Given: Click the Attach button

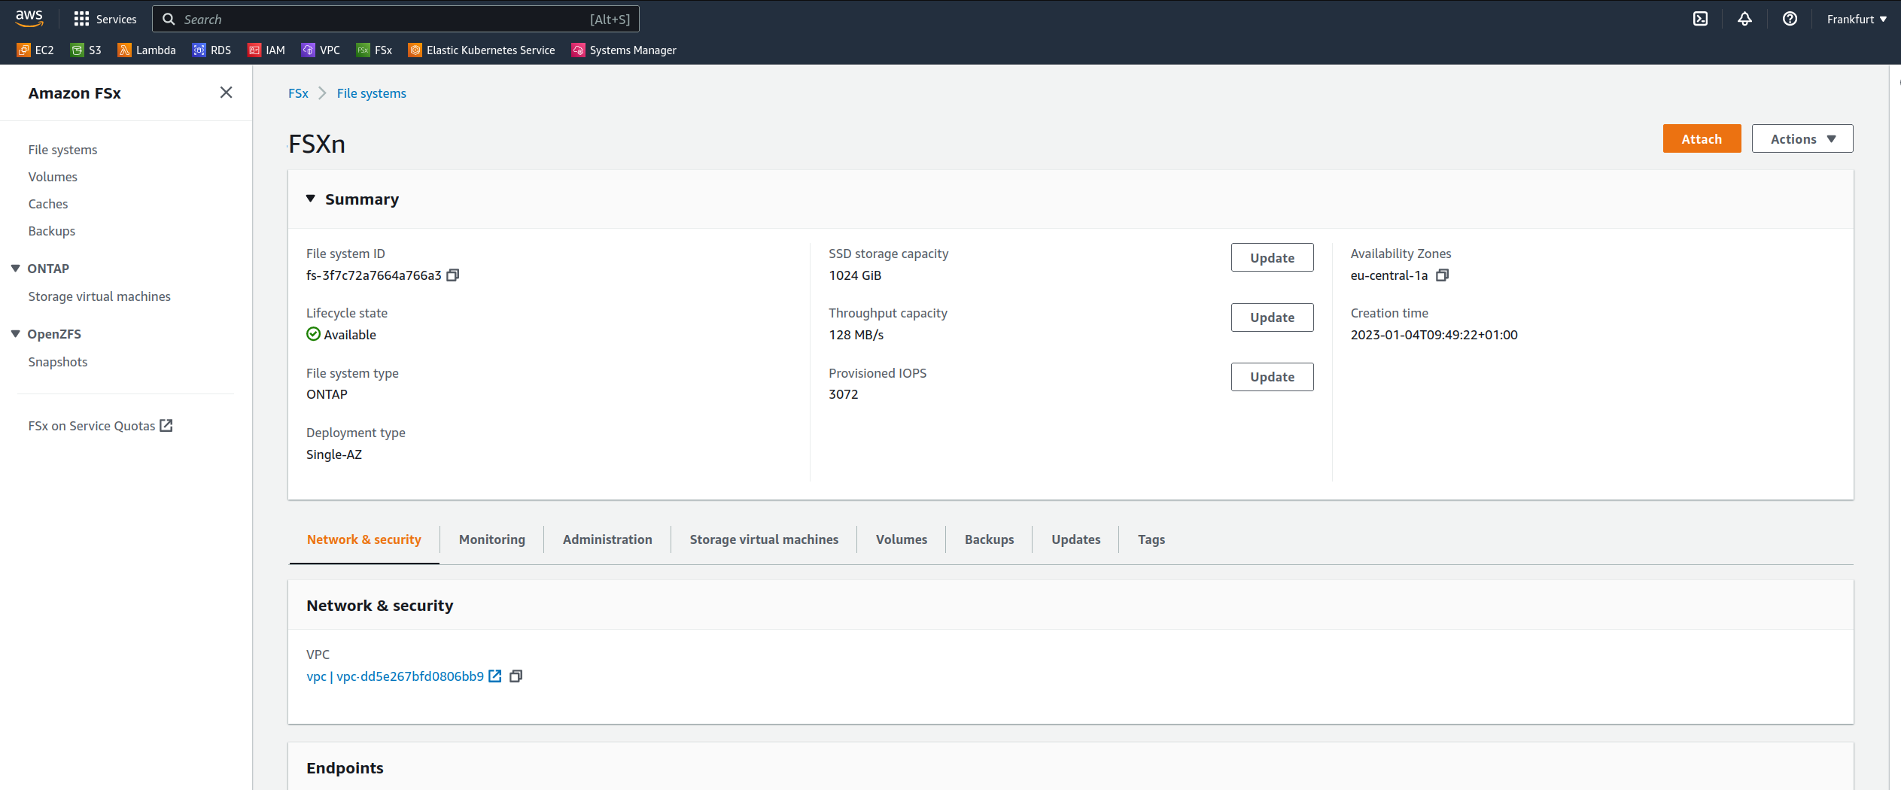Looking at the screenshot, I should [1702, 139].
